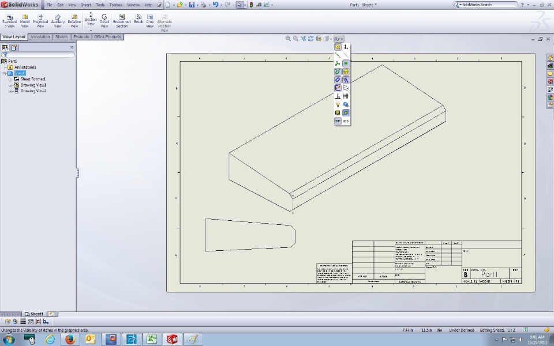
Task: Click the Rotate view icon
Action: [x=311, y=39]
